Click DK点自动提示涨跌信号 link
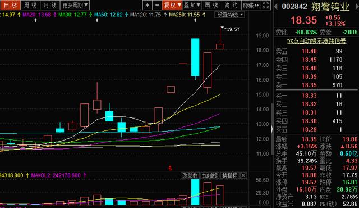Image resolution: width=359 pixels, height=208 pixels. click(316, 41)
